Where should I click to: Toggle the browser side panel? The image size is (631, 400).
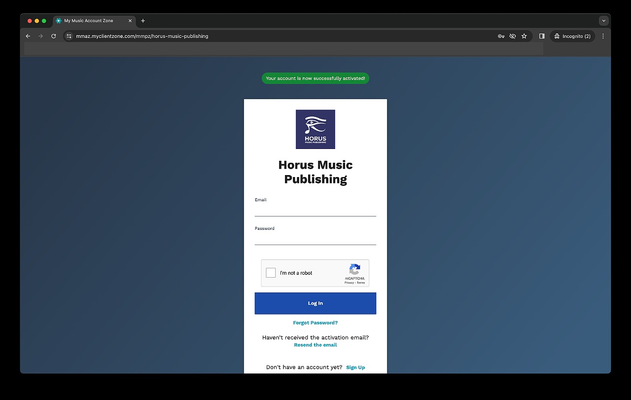coord(542,36)
